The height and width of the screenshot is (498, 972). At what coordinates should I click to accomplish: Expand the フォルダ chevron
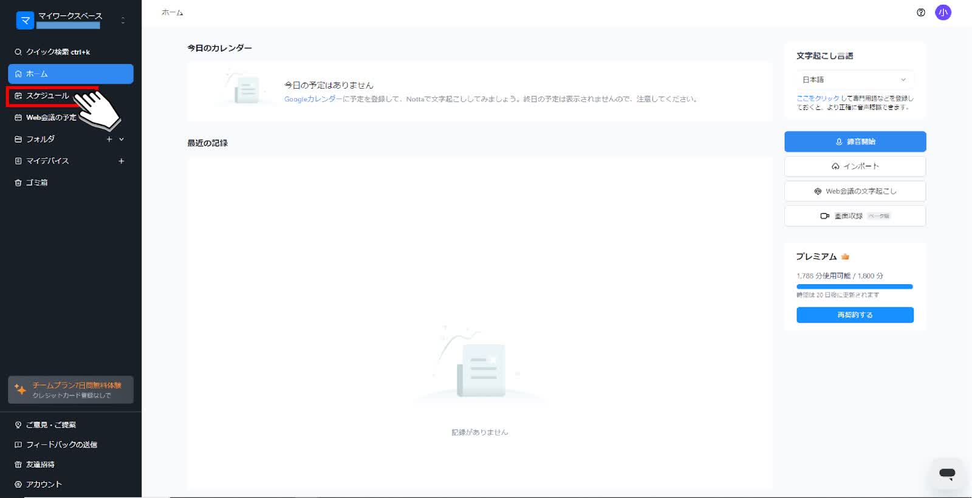pyautogui.click(x=122, y=139)
